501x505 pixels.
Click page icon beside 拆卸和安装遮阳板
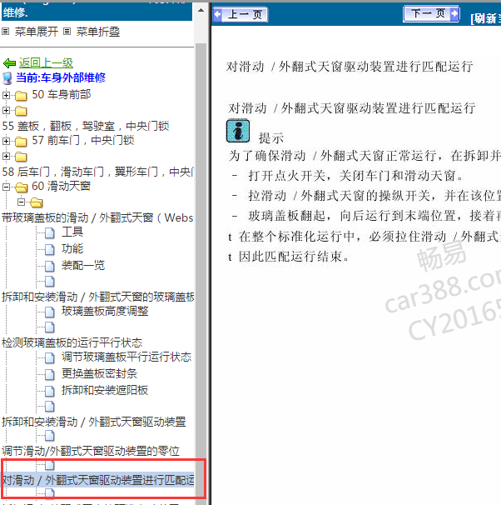pyautogui.click(x=50, y=392)
